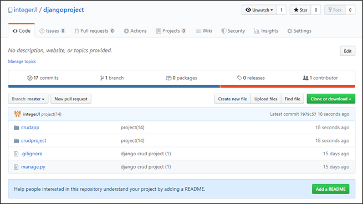Screen dimensions: 363x204
Task: View the 1 branch list
Action: tap(112, 78)
